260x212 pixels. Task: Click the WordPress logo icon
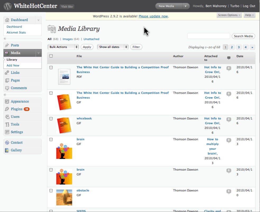8,6
